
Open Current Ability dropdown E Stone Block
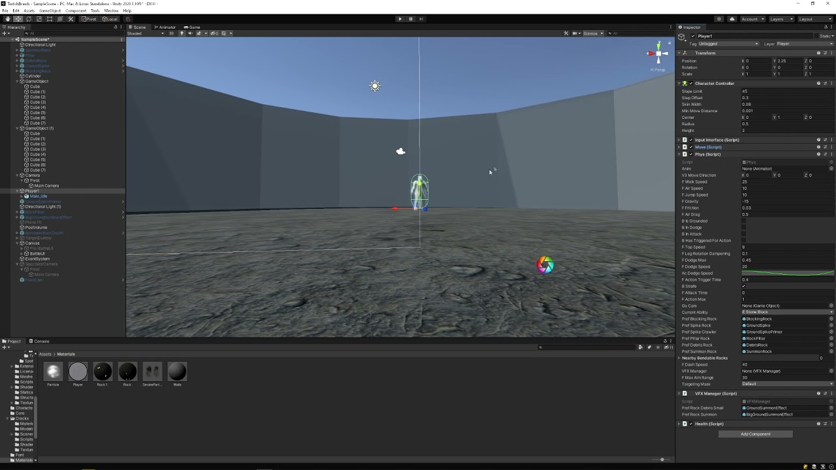787,312
